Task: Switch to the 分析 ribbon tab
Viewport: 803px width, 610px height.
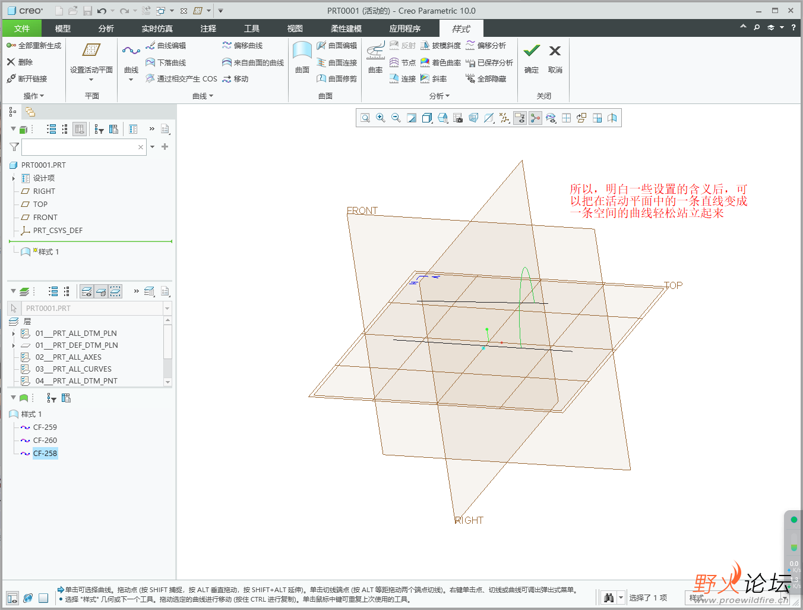Action: pos(106,29)
